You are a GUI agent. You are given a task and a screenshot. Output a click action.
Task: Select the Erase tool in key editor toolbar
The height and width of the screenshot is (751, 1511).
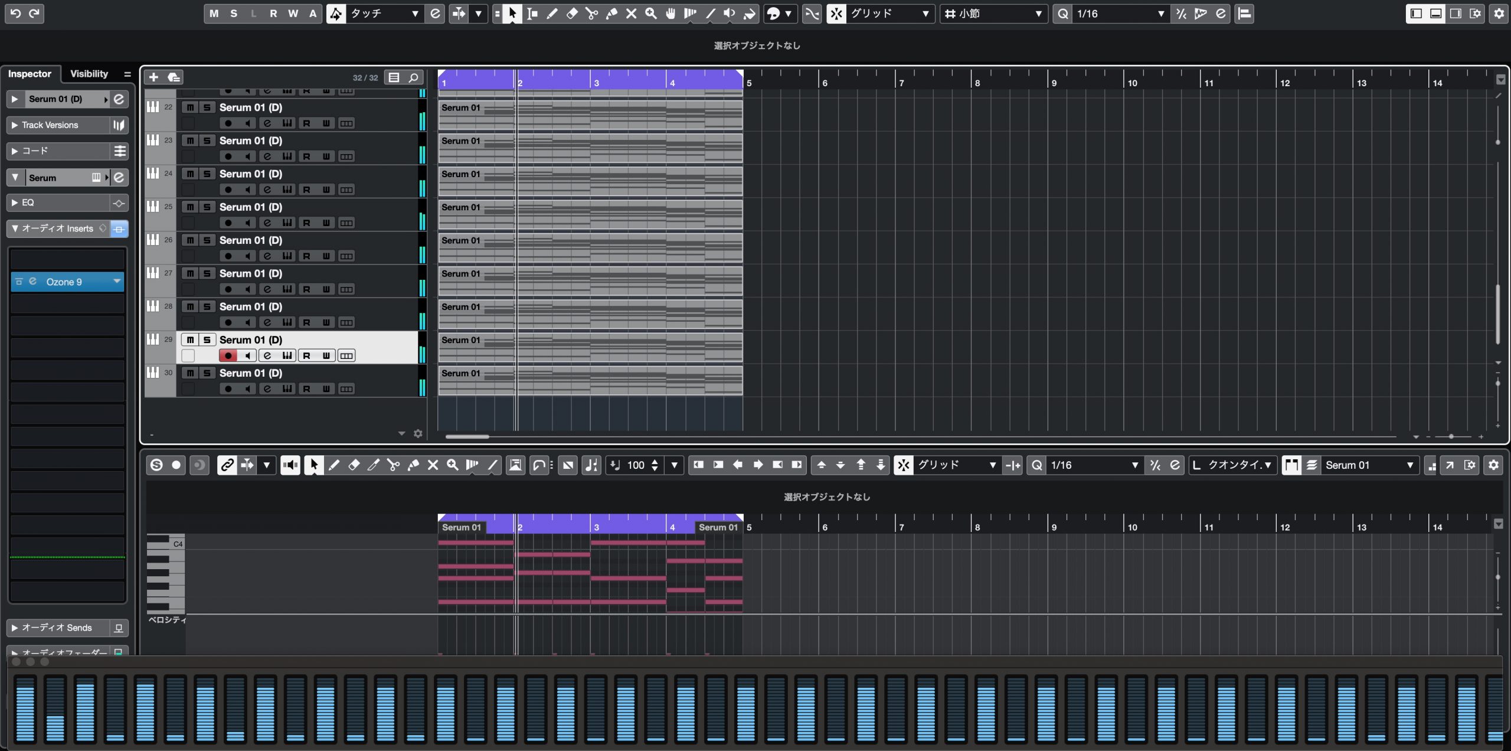tap(354, 465)
